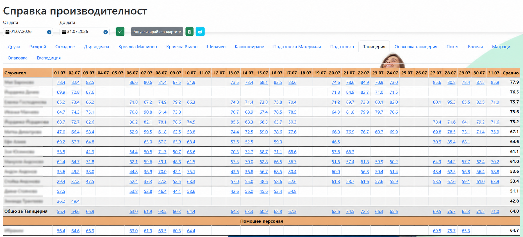Click the 31.07.2026 end date input

coord(84,32)
